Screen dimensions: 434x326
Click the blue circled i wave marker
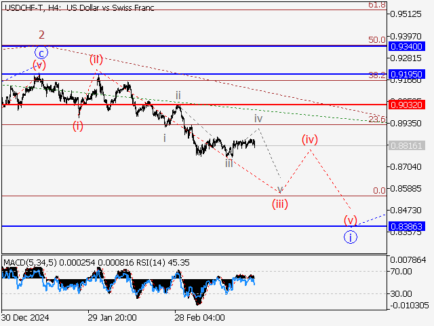click(351, 237)
